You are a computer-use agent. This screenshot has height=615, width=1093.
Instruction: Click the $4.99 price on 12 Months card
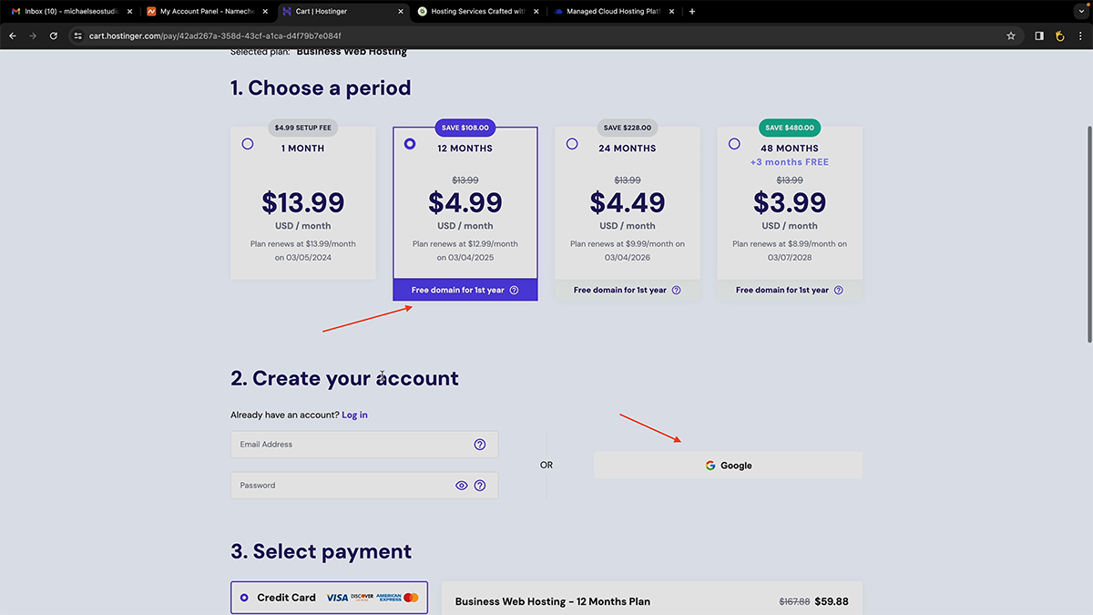[x=465, y=201]
